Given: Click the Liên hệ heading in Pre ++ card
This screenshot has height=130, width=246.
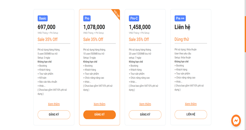Looking at the screenshot, I should 182,27.
